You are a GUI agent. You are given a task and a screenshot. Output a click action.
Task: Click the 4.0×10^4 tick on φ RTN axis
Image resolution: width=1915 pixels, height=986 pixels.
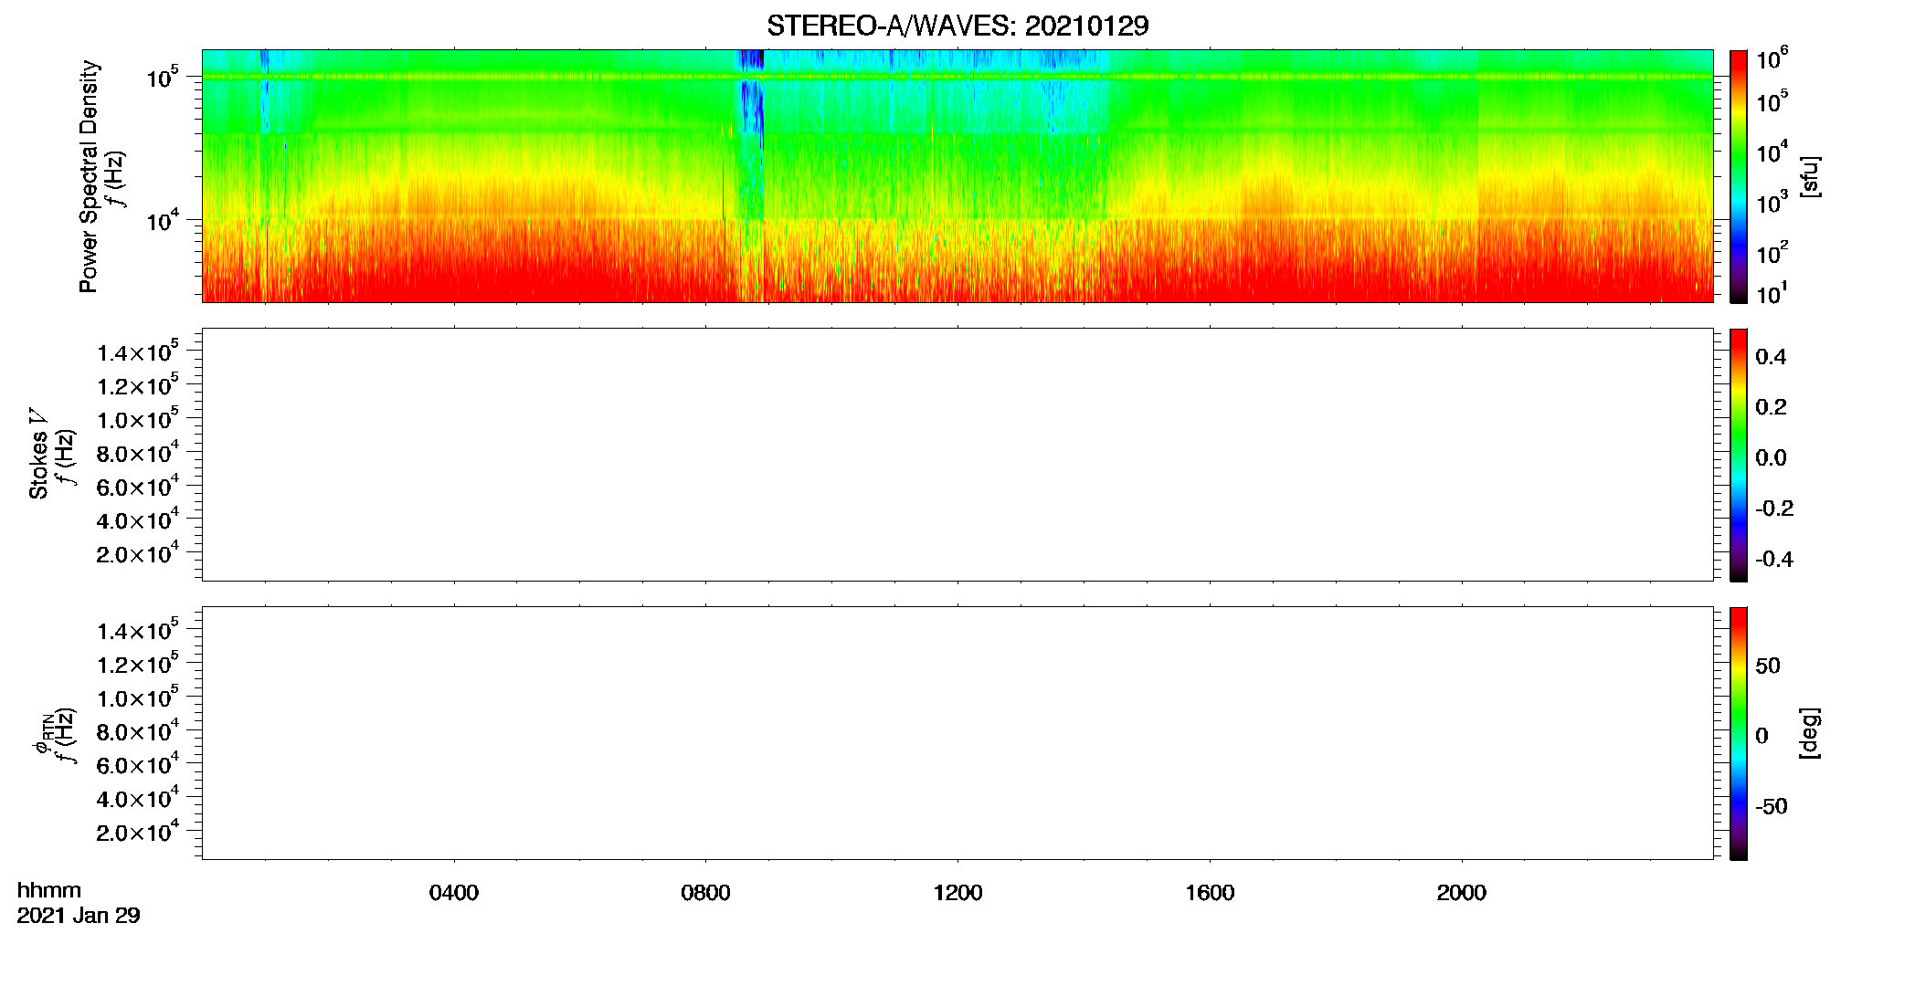138,798
